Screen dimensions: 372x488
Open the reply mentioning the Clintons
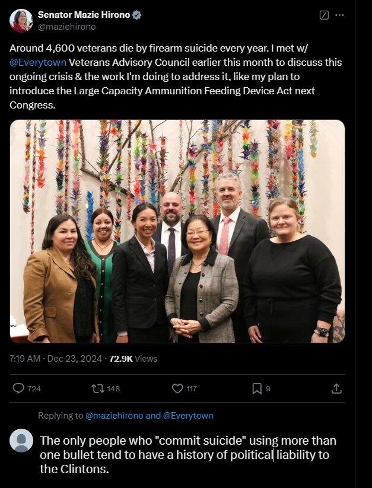pos(187,455)
